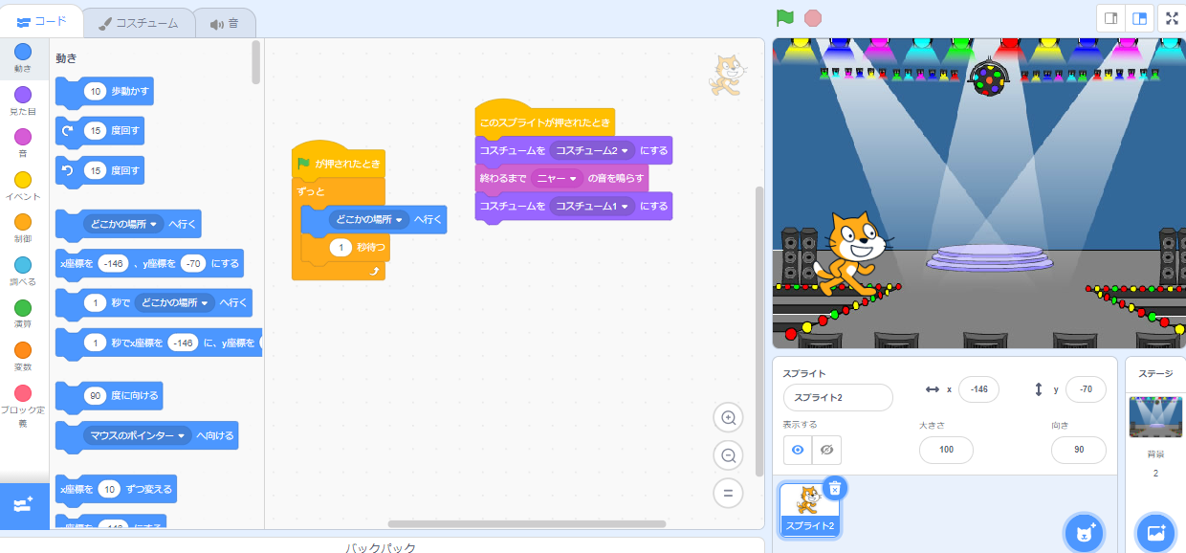Select the スプライト2 sprite thumbnail

809,511
